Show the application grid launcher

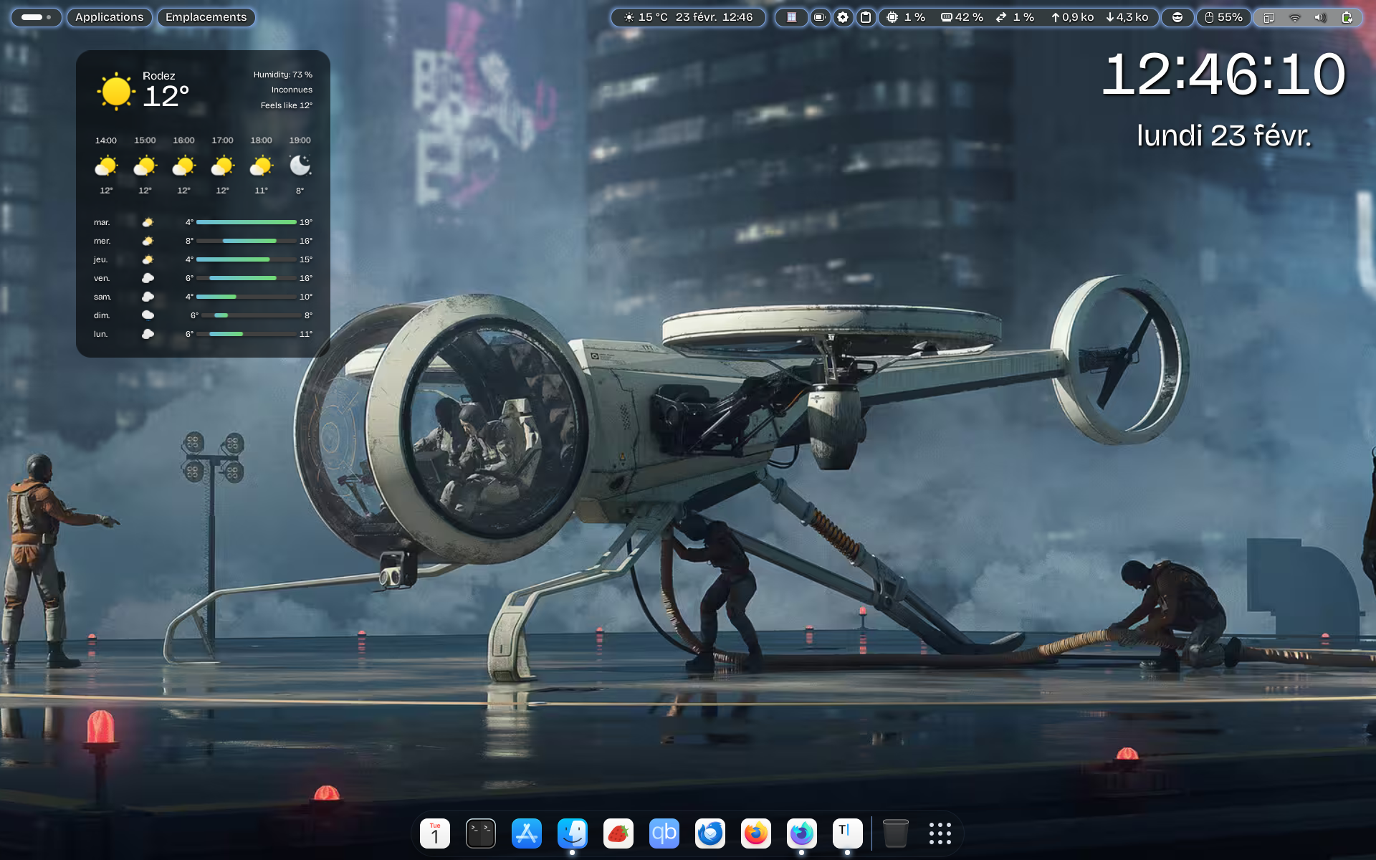click(940, 833)
